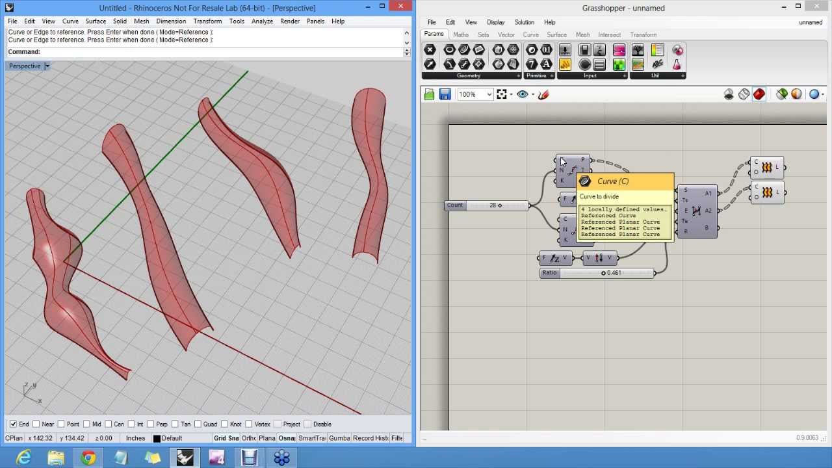Enable the Mid osnap checkbox
This screenshot has width=832, height=468.
tap(86, 424)
